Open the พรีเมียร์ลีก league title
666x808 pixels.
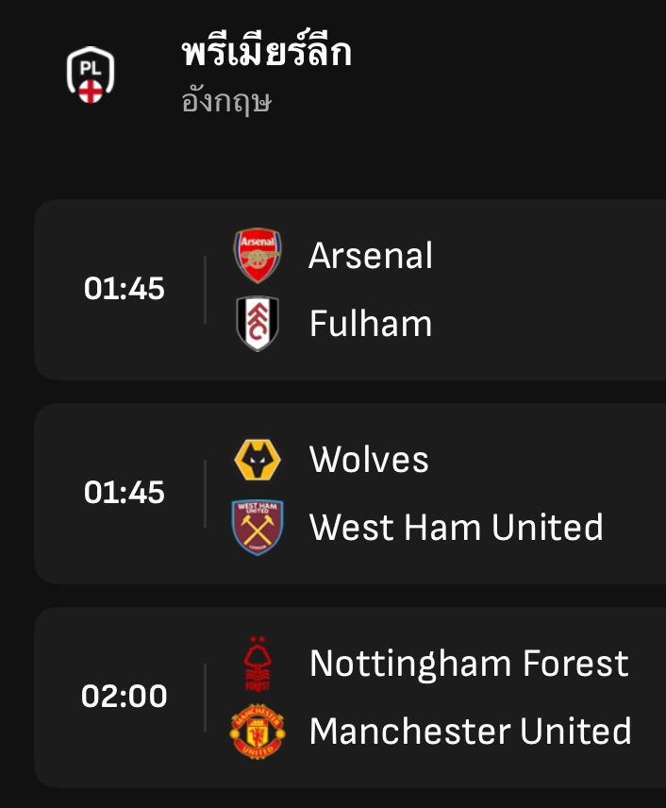click(x=267, y=53)
